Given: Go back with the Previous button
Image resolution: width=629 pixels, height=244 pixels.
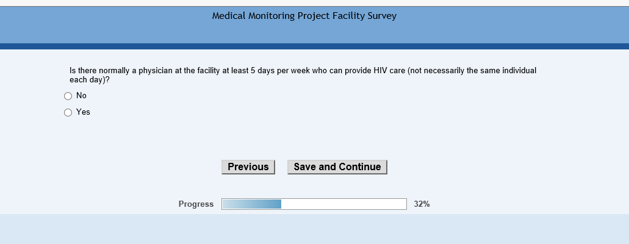Looking at the screenshot, I should pos(248,167).
